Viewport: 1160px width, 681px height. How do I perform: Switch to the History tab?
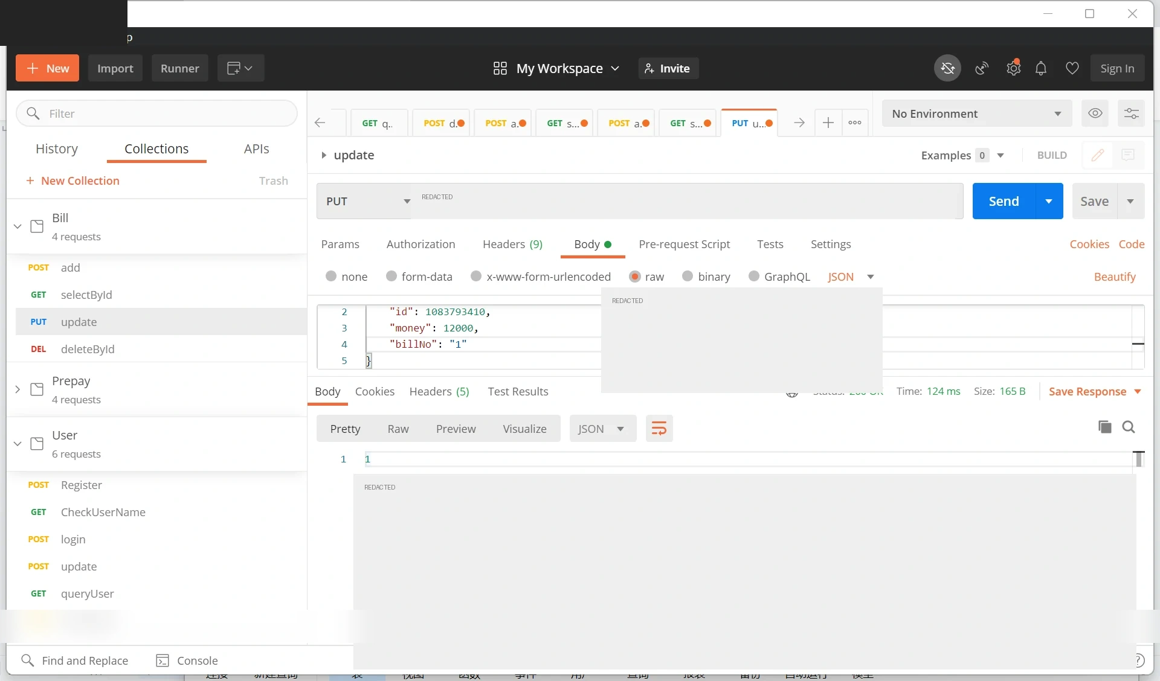(x=57, y=149)
